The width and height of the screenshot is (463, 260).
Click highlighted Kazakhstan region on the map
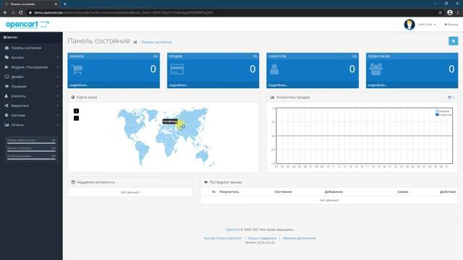180,124
